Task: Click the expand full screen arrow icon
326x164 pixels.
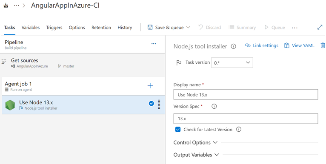Action: (320, 27)
